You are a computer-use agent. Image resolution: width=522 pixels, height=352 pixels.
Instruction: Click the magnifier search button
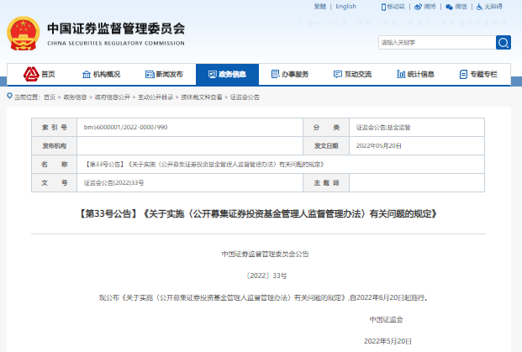[503, 42]
